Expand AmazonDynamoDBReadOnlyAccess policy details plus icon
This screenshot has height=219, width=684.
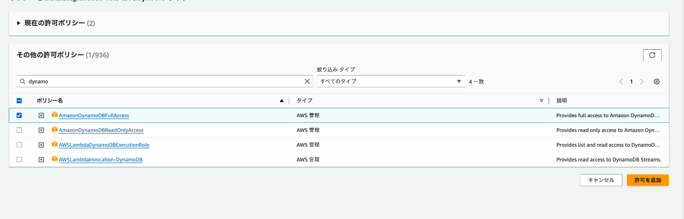[41, 130]
